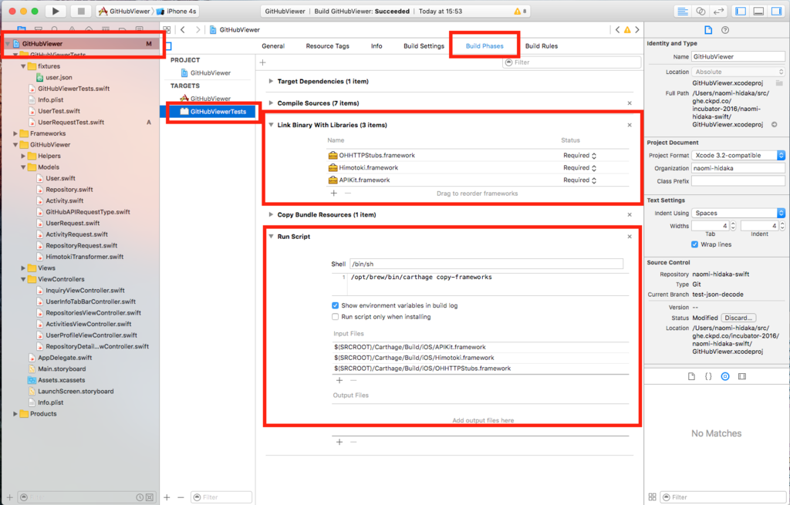
Task: Change the iPhone 4s run destination
Action: [177, 11]
